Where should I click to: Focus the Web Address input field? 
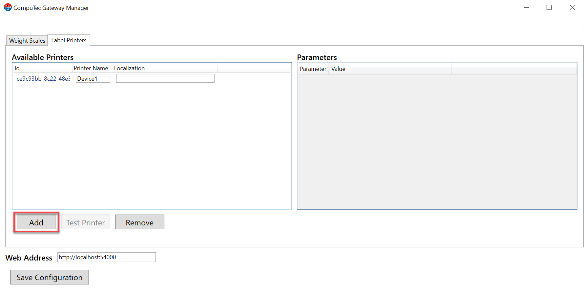106,257
